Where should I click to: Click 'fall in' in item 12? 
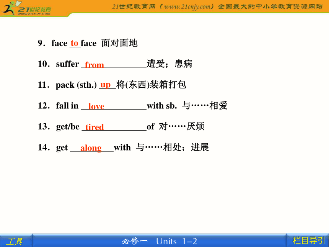[67, 106]
